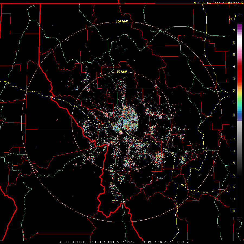The width and height of the screenshot is (244, 244).
Task: Click the 5 value on the legend
Action: click(x=234, y=54)
